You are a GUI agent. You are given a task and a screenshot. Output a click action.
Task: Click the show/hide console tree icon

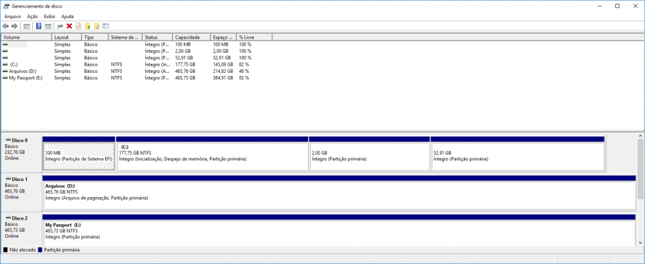(26, 26)
